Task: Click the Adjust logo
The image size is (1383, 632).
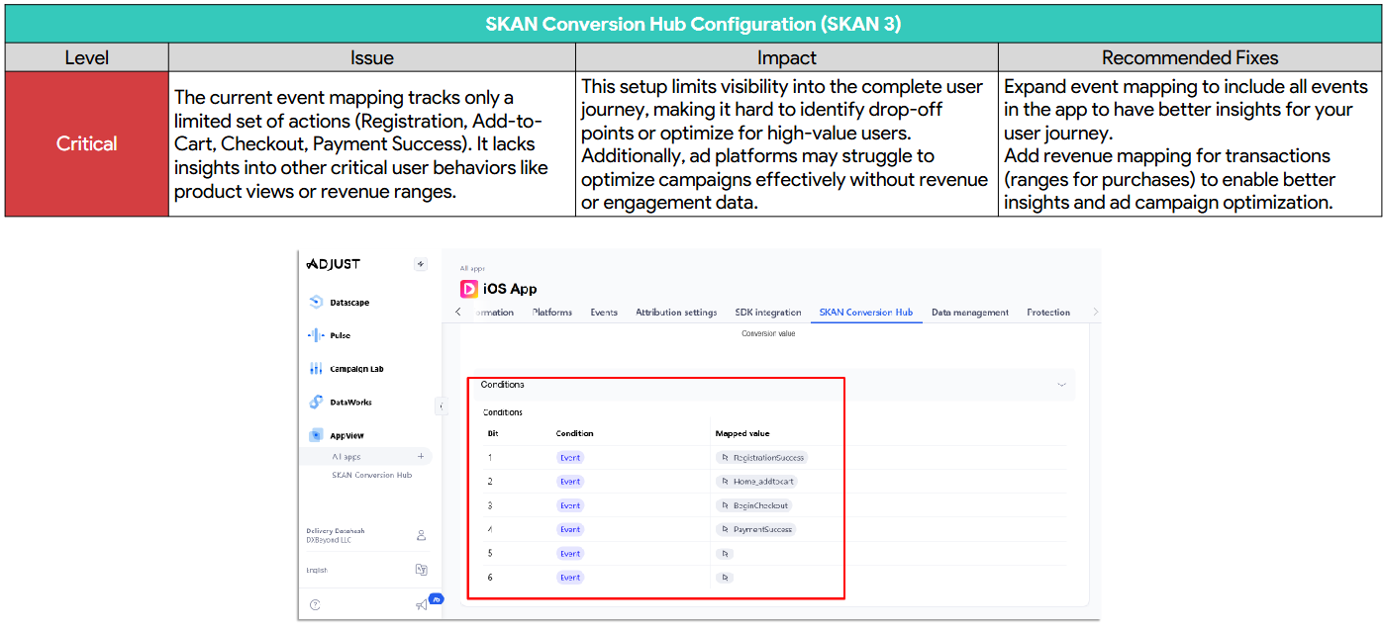Action: [x=334, y=264]
